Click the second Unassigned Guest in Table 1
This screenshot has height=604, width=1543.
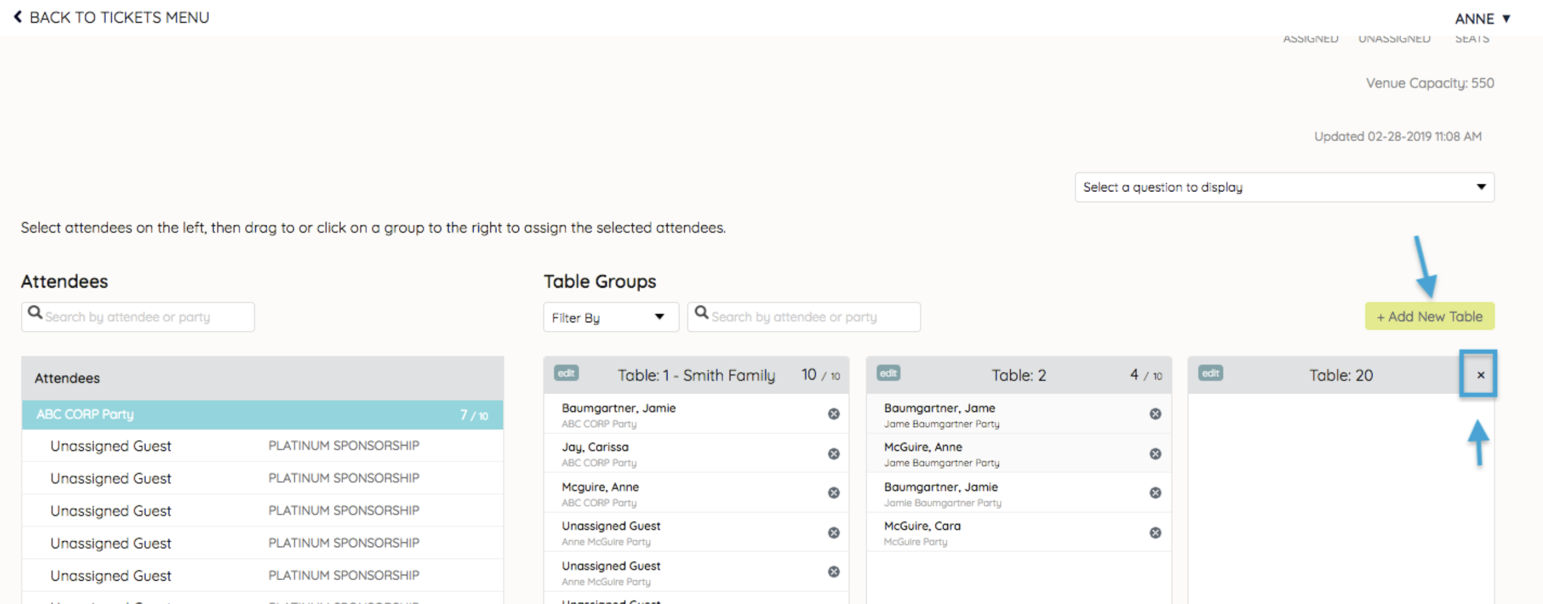coord(611,566)
